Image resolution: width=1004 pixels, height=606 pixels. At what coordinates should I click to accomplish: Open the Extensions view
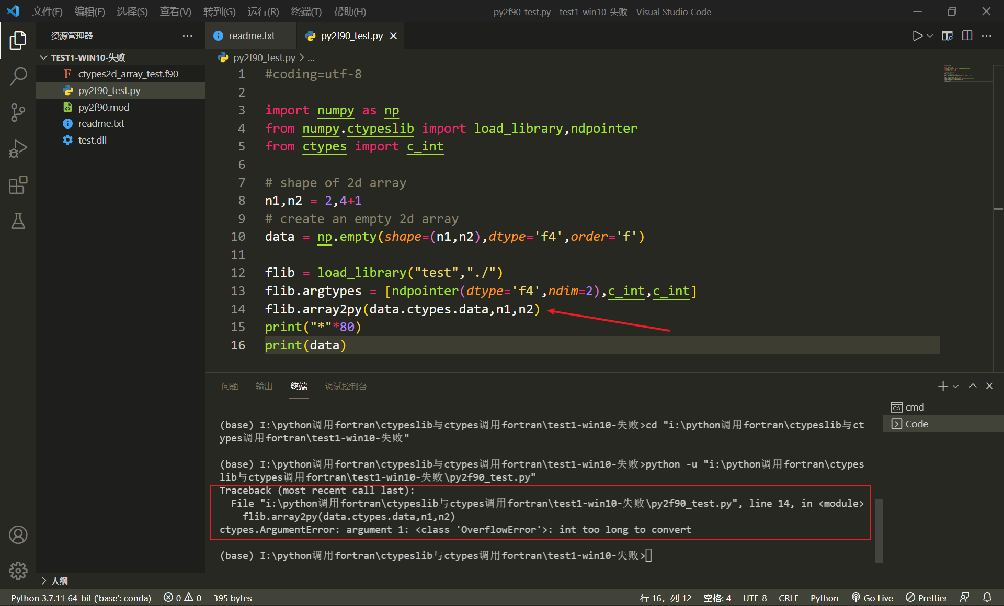point(18,185)
